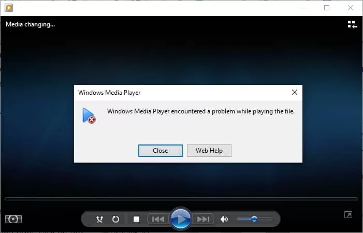The image size is (363, 233).
Task: Click the 'Media changing...' status text
Action: (x=31, y=24)
